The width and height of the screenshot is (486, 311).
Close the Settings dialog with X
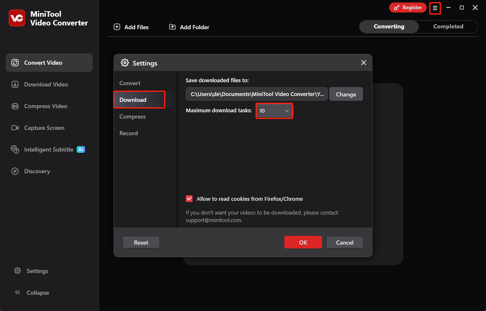pos(364,63)
